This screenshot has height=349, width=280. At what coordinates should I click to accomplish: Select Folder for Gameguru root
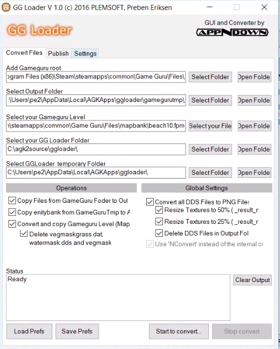[x=210, y=77]
